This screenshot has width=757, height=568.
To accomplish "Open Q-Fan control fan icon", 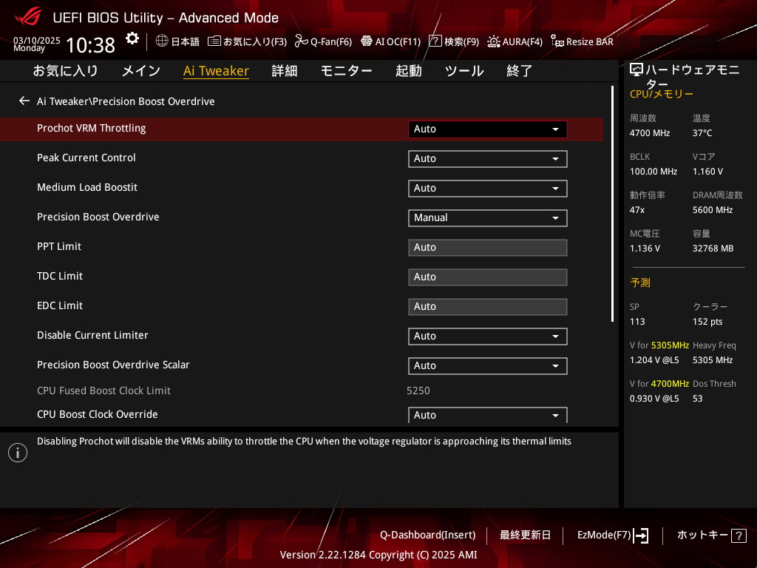I will point(302,41).
